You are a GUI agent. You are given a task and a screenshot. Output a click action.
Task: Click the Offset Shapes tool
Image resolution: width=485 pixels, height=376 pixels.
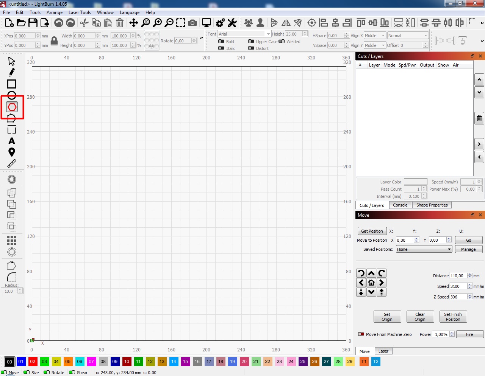point(12,180)
